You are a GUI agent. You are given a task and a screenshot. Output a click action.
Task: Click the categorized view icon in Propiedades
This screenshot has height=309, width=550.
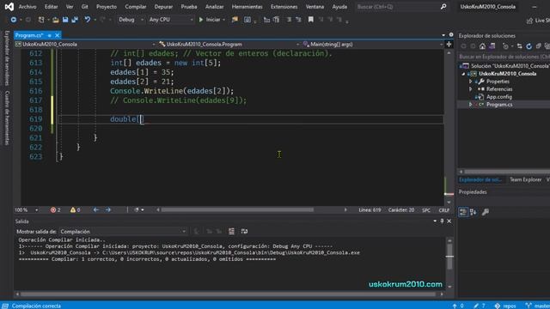pyautogui.click(x=463, y=212)
